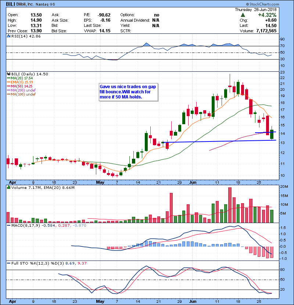Click the 'Annual Dividend:' label
Viewport: 294px width, 305px height.
pyautogui.click(x=135, y=20)
